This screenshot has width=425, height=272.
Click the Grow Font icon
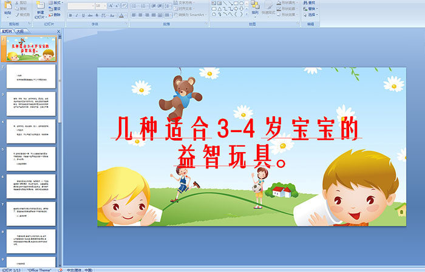pyautogui.click(x=111, y=5)
